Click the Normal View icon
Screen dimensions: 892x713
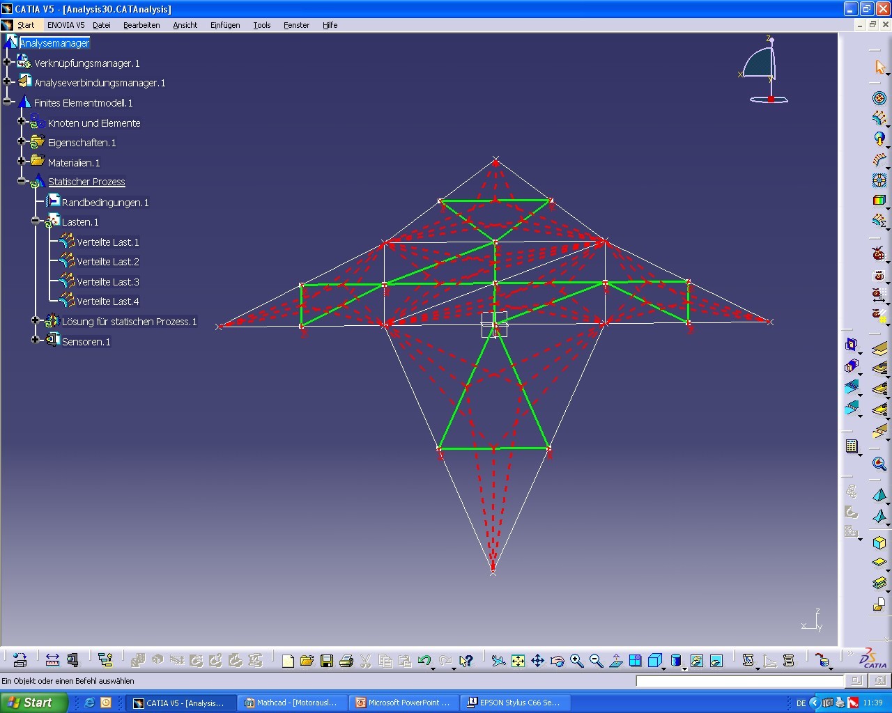tap(615, 661)
